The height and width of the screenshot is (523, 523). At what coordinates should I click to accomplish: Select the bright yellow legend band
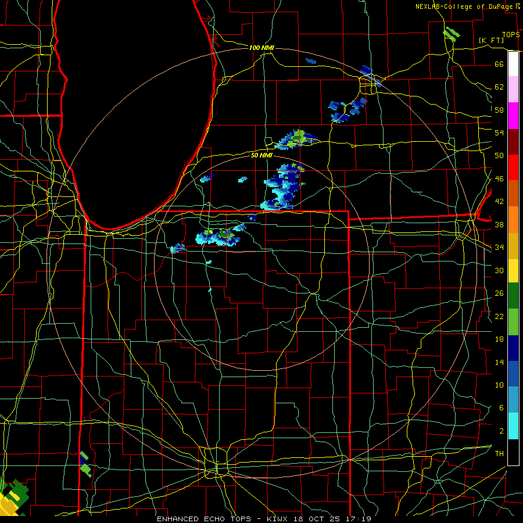[513, 270]
